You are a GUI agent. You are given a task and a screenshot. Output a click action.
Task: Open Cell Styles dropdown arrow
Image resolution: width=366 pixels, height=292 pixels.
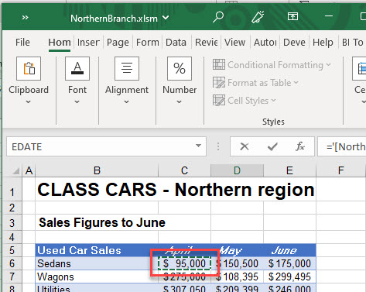click(x=274, y=100)
